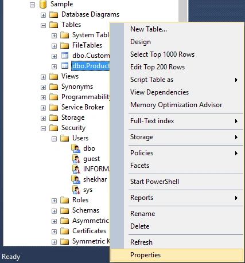Click the Database Diagrams folder icon

[54, 14]
